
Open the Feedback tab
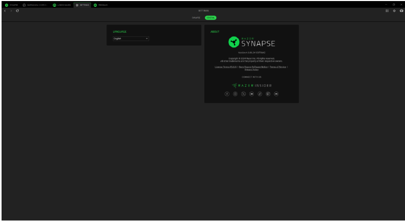coord(101,5)
